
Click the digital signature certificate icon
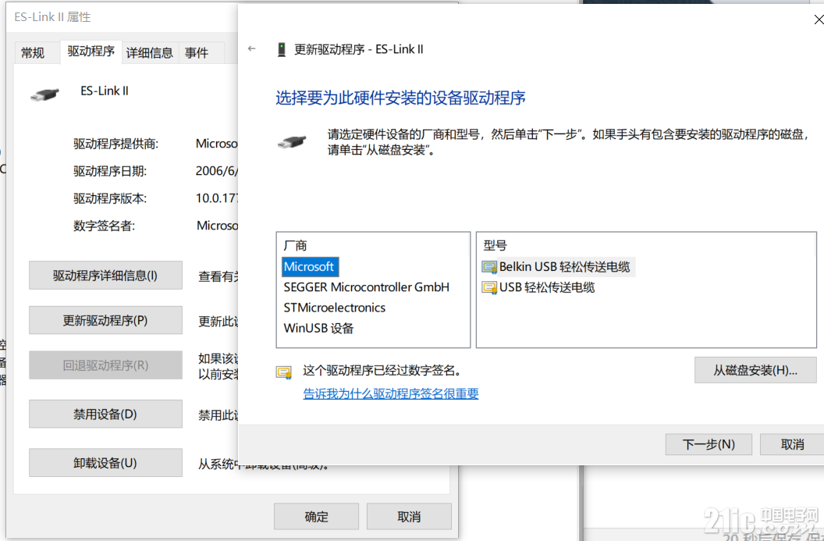click(x=284, y=372)
